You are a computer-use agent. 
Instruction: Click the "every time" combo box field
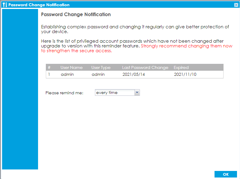(x=114, y=92)
